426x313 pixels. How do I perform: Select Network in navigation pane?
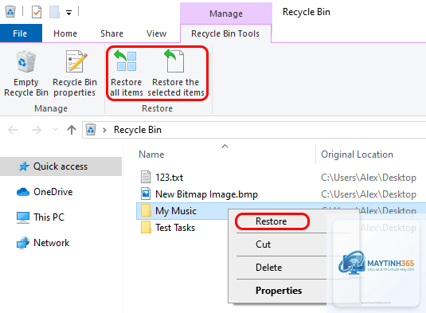[52, 243]
